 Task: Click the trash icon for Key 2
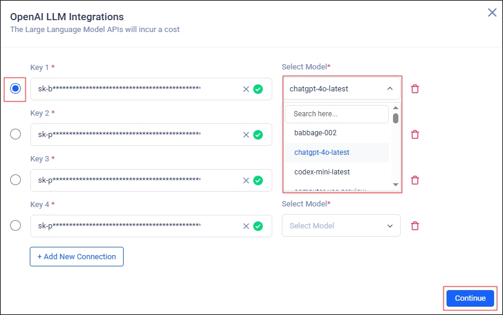(415, 135)
